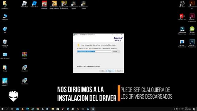Close the ZJiang setup window
Viewport: 197px width, 111px height.
(122, 35)
